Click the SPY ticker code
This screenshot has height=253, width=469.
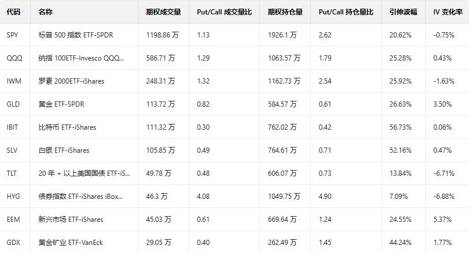point(13,35)
